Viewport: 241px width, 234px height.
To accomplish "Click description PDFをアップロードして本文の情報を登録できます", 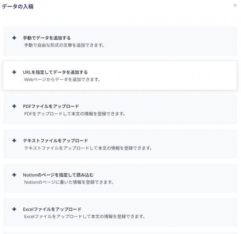I will click(75, 114).
